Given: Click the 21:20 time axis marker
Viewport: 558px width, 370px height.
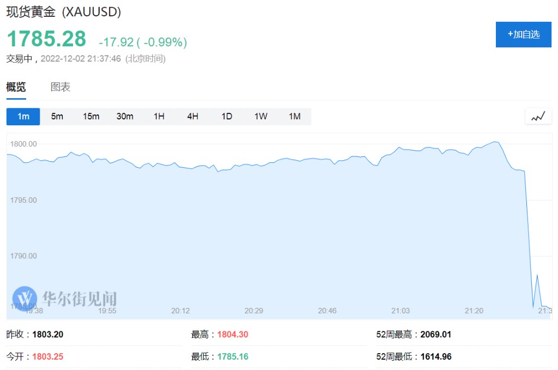Looking at the screenshot, I should coord(474,311).
